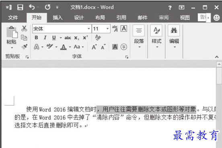Screen dimensions: 222x148
Task: Expand the font name dropdown arrow
Action: point(89,28)
